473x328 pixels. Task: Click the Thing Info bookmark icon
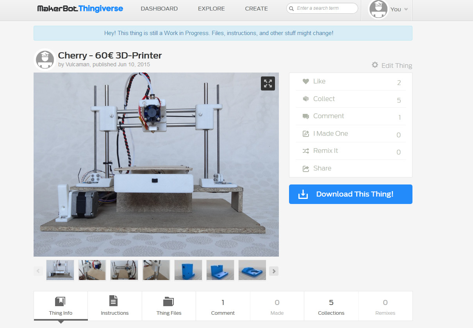60,301
